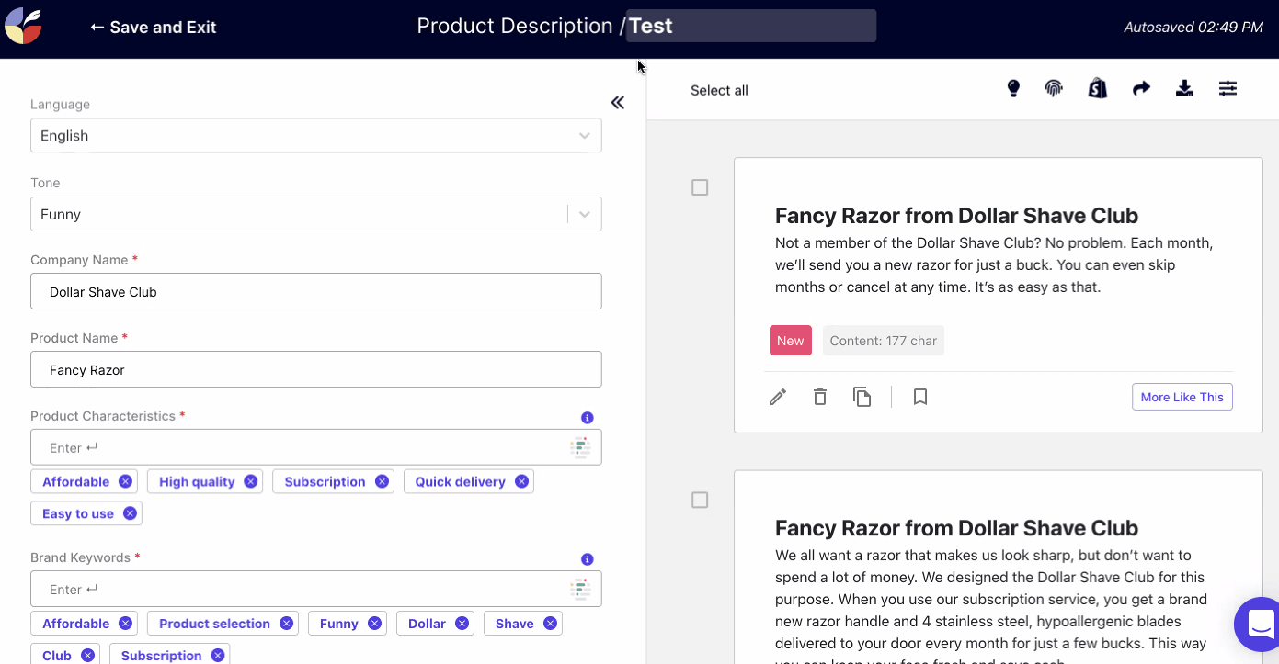Click the Quick delivery tag text
This screenshot has width=1279, height=664.
(x=460, y=481)
